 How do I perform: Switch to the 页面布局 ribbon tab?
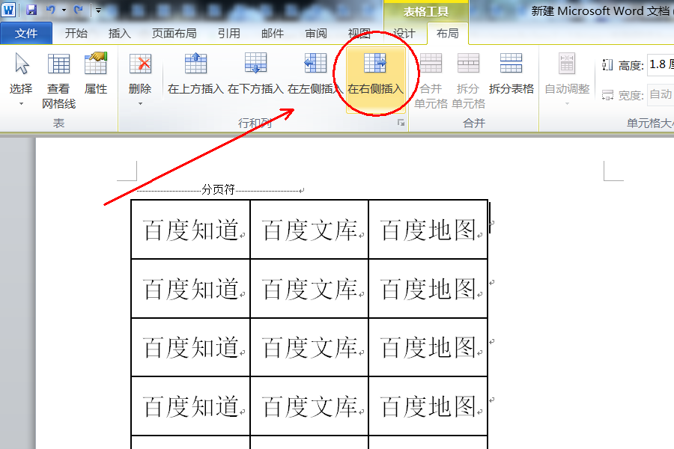click(x=174, y=33)
